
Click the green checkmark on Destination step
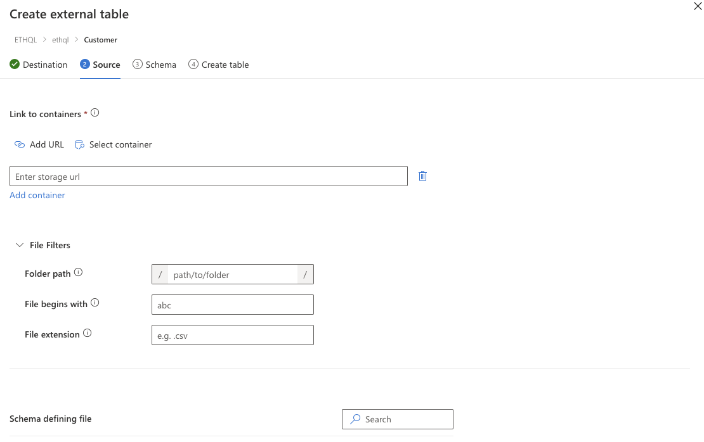tap(13, 64)
